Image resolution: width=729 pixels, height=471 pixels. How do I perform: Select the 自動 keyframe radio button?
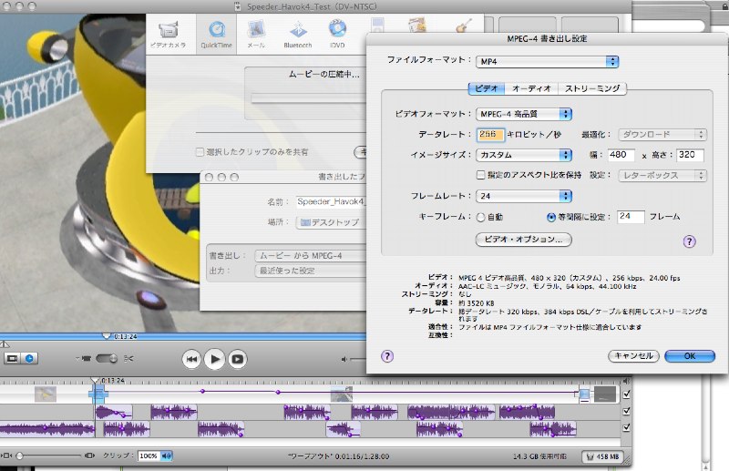(480, 217)
